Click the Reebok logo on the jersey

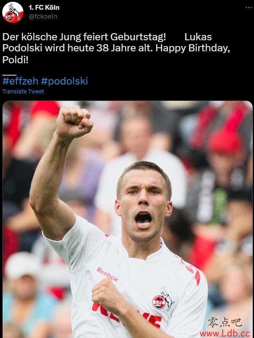coord(107,275)
